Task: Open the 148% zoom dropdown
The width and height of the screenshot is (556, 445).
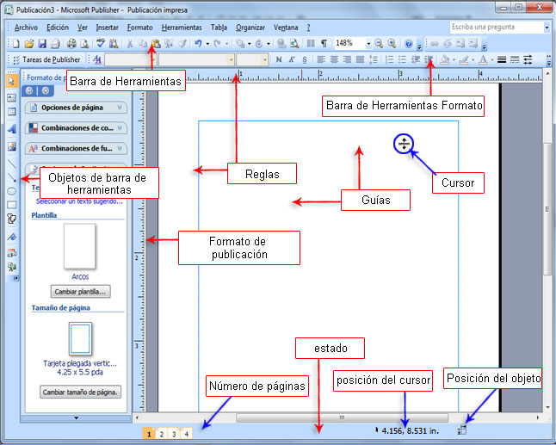Action: point(368,44)
